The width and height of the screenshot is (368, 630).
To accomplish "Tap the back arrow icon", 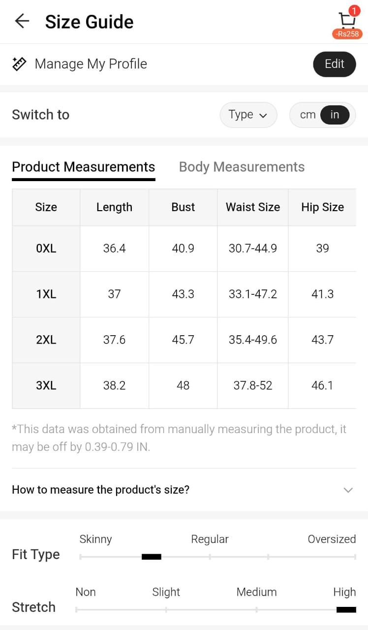I will [x=22, y=21].
